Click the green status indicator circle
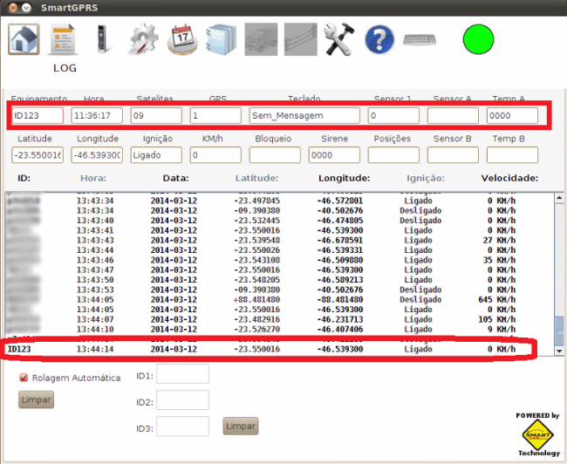 [x=478, y=40]
